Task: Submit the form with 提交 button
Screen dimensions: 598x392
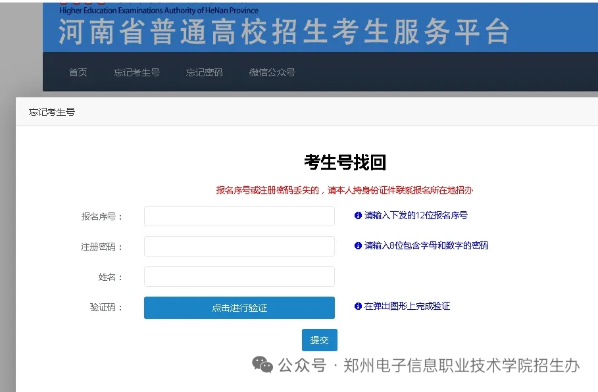Action: click(320, 340)
